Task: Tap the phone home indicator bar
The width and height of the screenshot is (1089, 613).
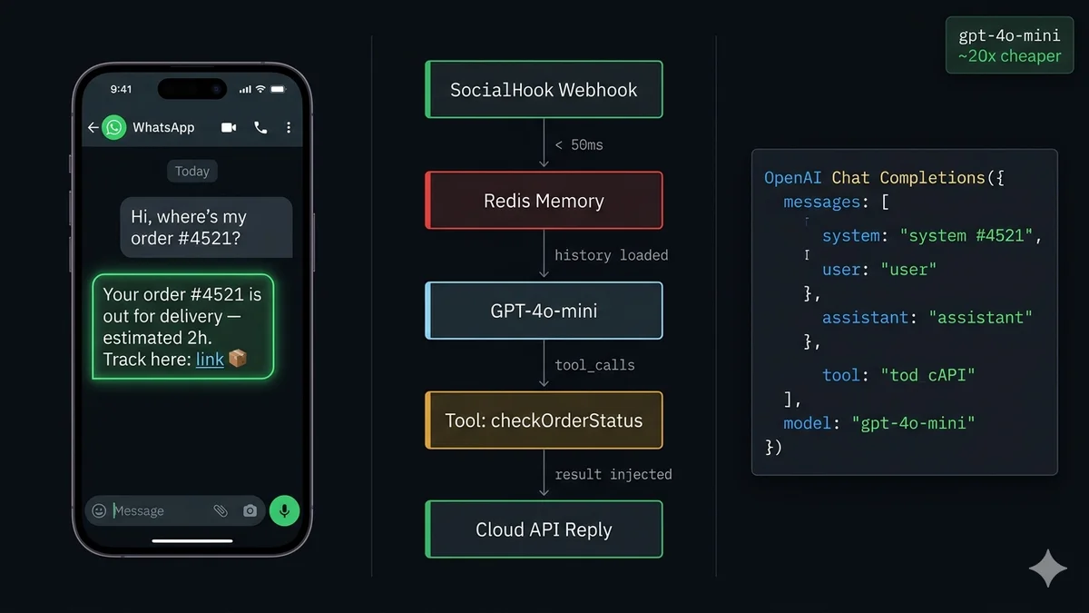Action: click(x=192, y=541)
